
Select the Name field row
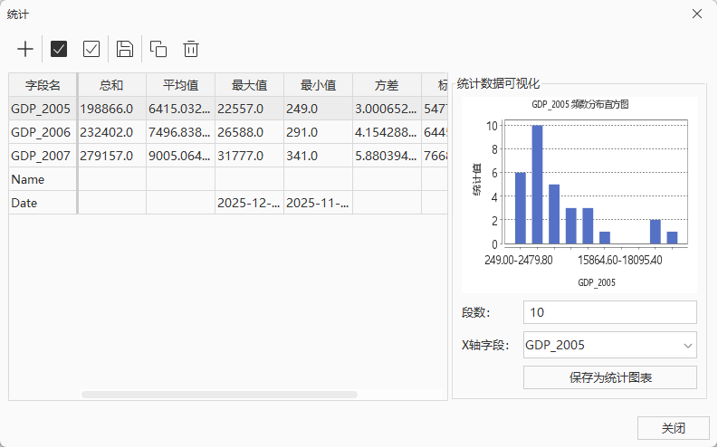(x=41, y=179)
